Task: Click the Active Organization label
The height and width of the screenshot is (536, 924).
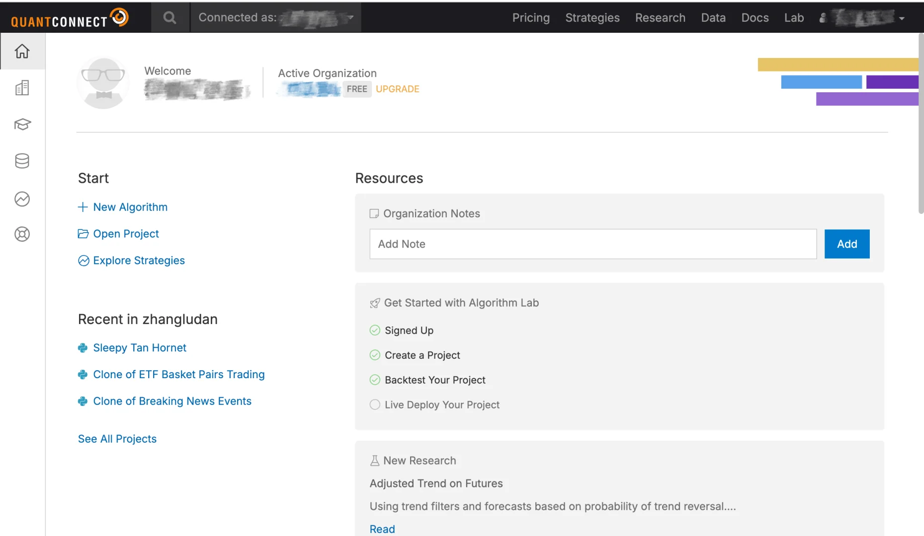Action: (327, 73)
